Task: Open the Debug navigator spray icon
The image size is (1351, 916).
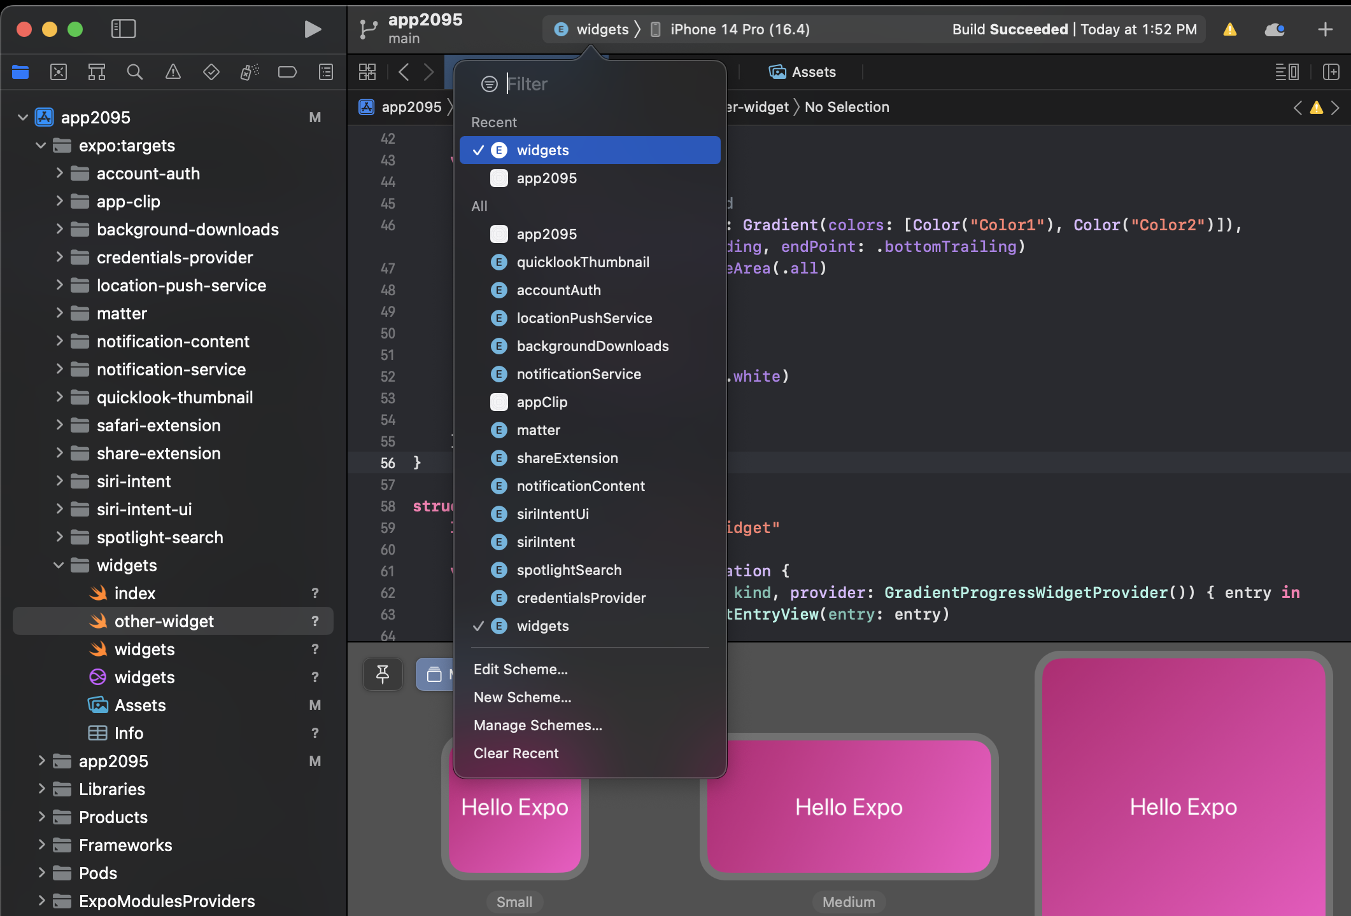Action: [x=249, y=72]
